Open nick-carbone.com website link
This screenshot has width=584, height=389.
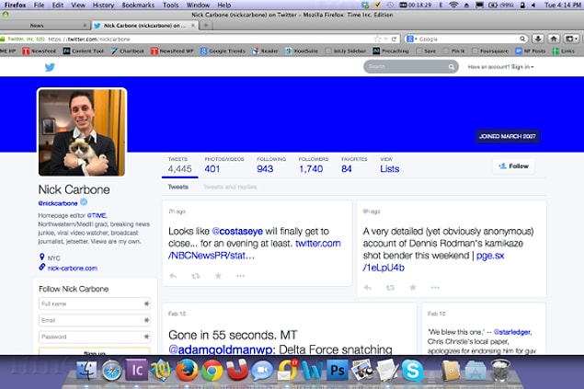point(73,269)
